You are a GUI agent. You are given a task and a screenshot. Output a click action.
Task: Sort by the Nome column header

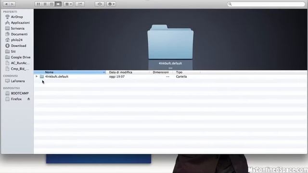click(70, 72)
